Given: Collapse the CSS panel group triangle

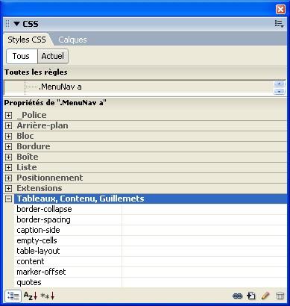Looking at the screenshot, I should point(16,24).
